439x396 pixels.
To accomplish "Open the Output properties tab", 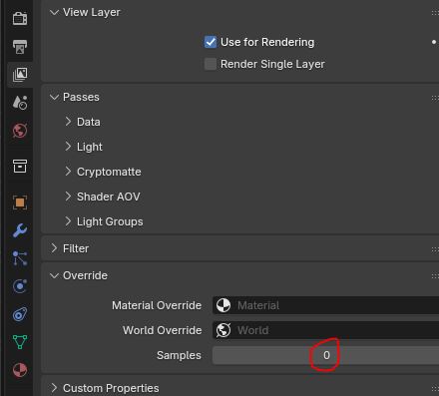I will [x=20, y=47].
